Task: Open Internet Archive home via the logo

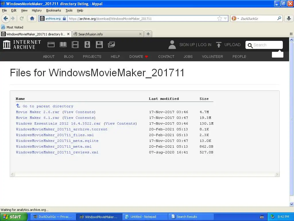Action: pyautogui.click(x=22, y=45)
